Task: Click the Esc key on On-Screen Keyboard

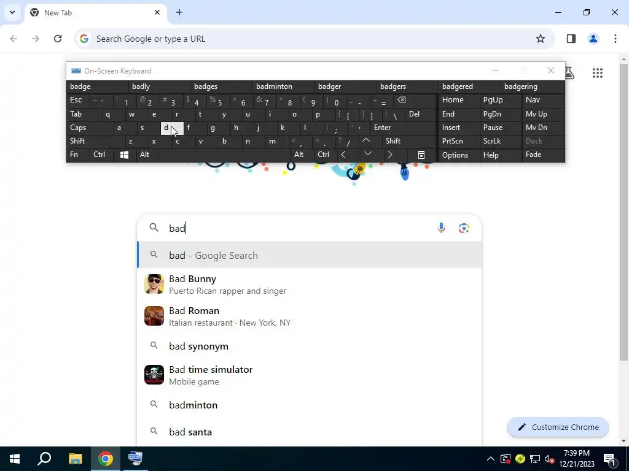Action: click(78, 100)
